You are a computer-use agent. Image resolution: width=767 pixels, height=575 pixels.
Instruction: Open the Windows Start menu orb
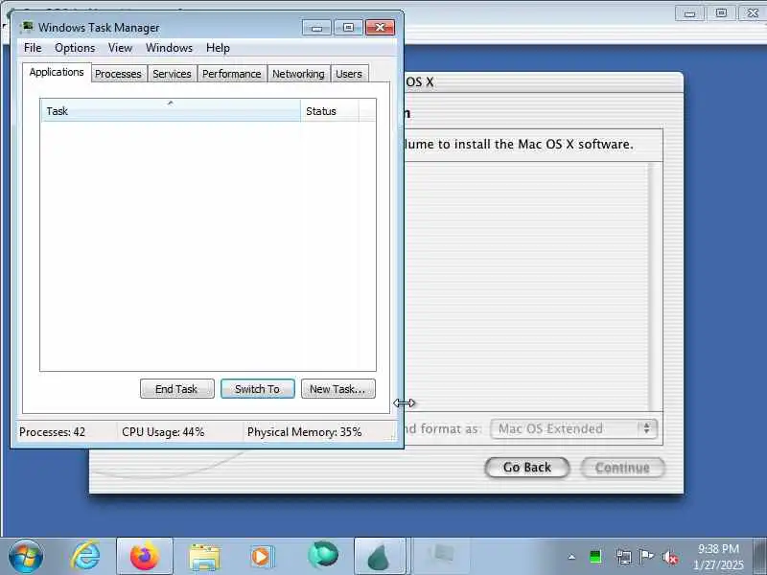coord(26,557)
